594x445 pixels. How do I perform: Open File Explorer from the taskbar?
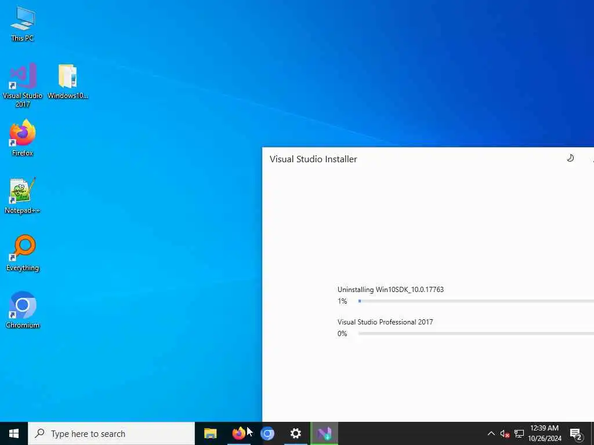click(x=210, y=433)
